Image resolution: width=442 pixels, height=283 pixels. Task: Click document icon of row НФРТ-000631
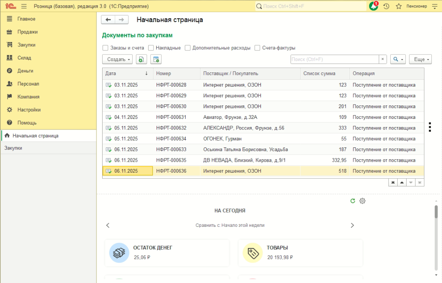click(x=109, y=117)
